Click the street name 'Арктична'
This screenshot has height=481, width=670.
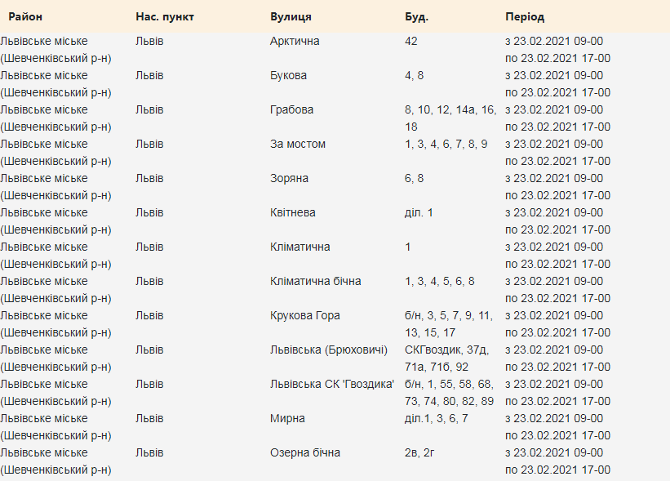tap(295, 41)
